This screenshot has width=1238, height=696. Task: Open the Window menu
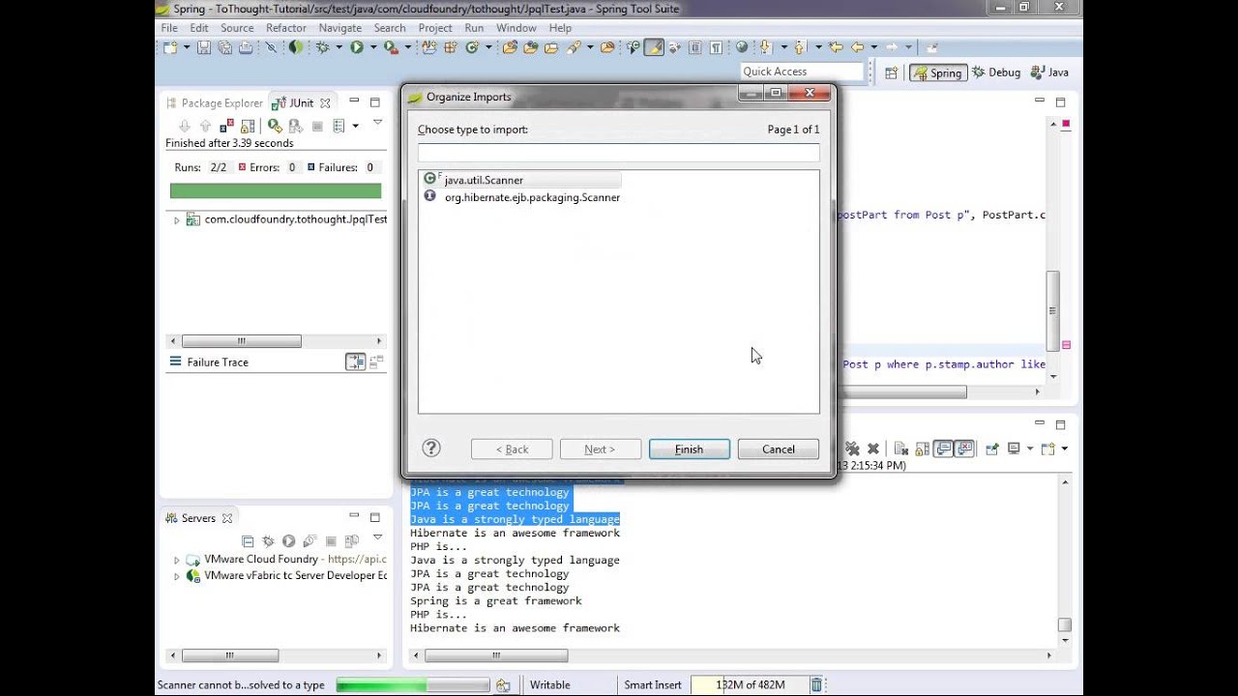516,28
